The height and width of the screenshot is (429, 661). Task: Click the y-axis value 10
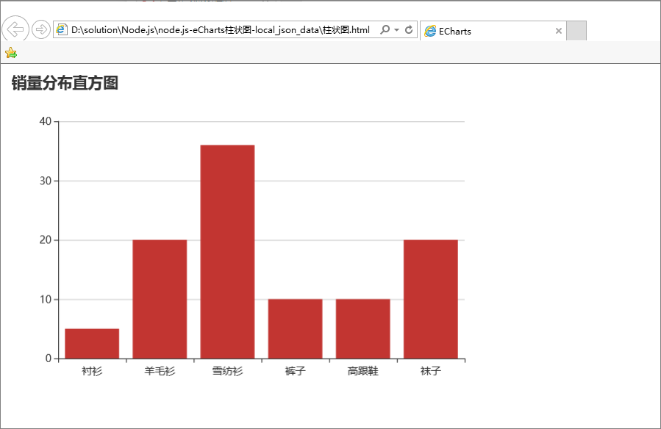tap(45, 299)
